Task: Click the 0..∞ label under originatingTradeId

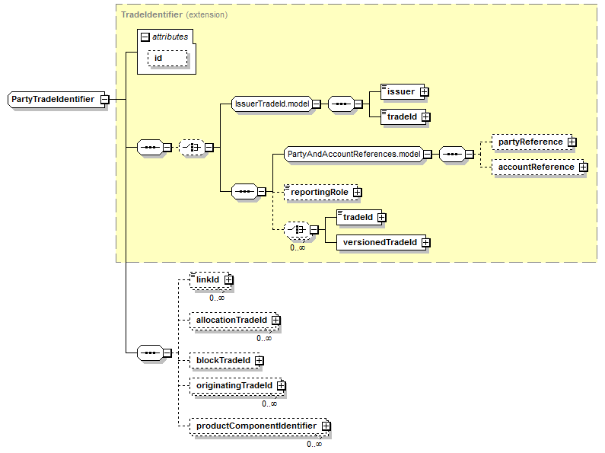Action: pos(269,404)
